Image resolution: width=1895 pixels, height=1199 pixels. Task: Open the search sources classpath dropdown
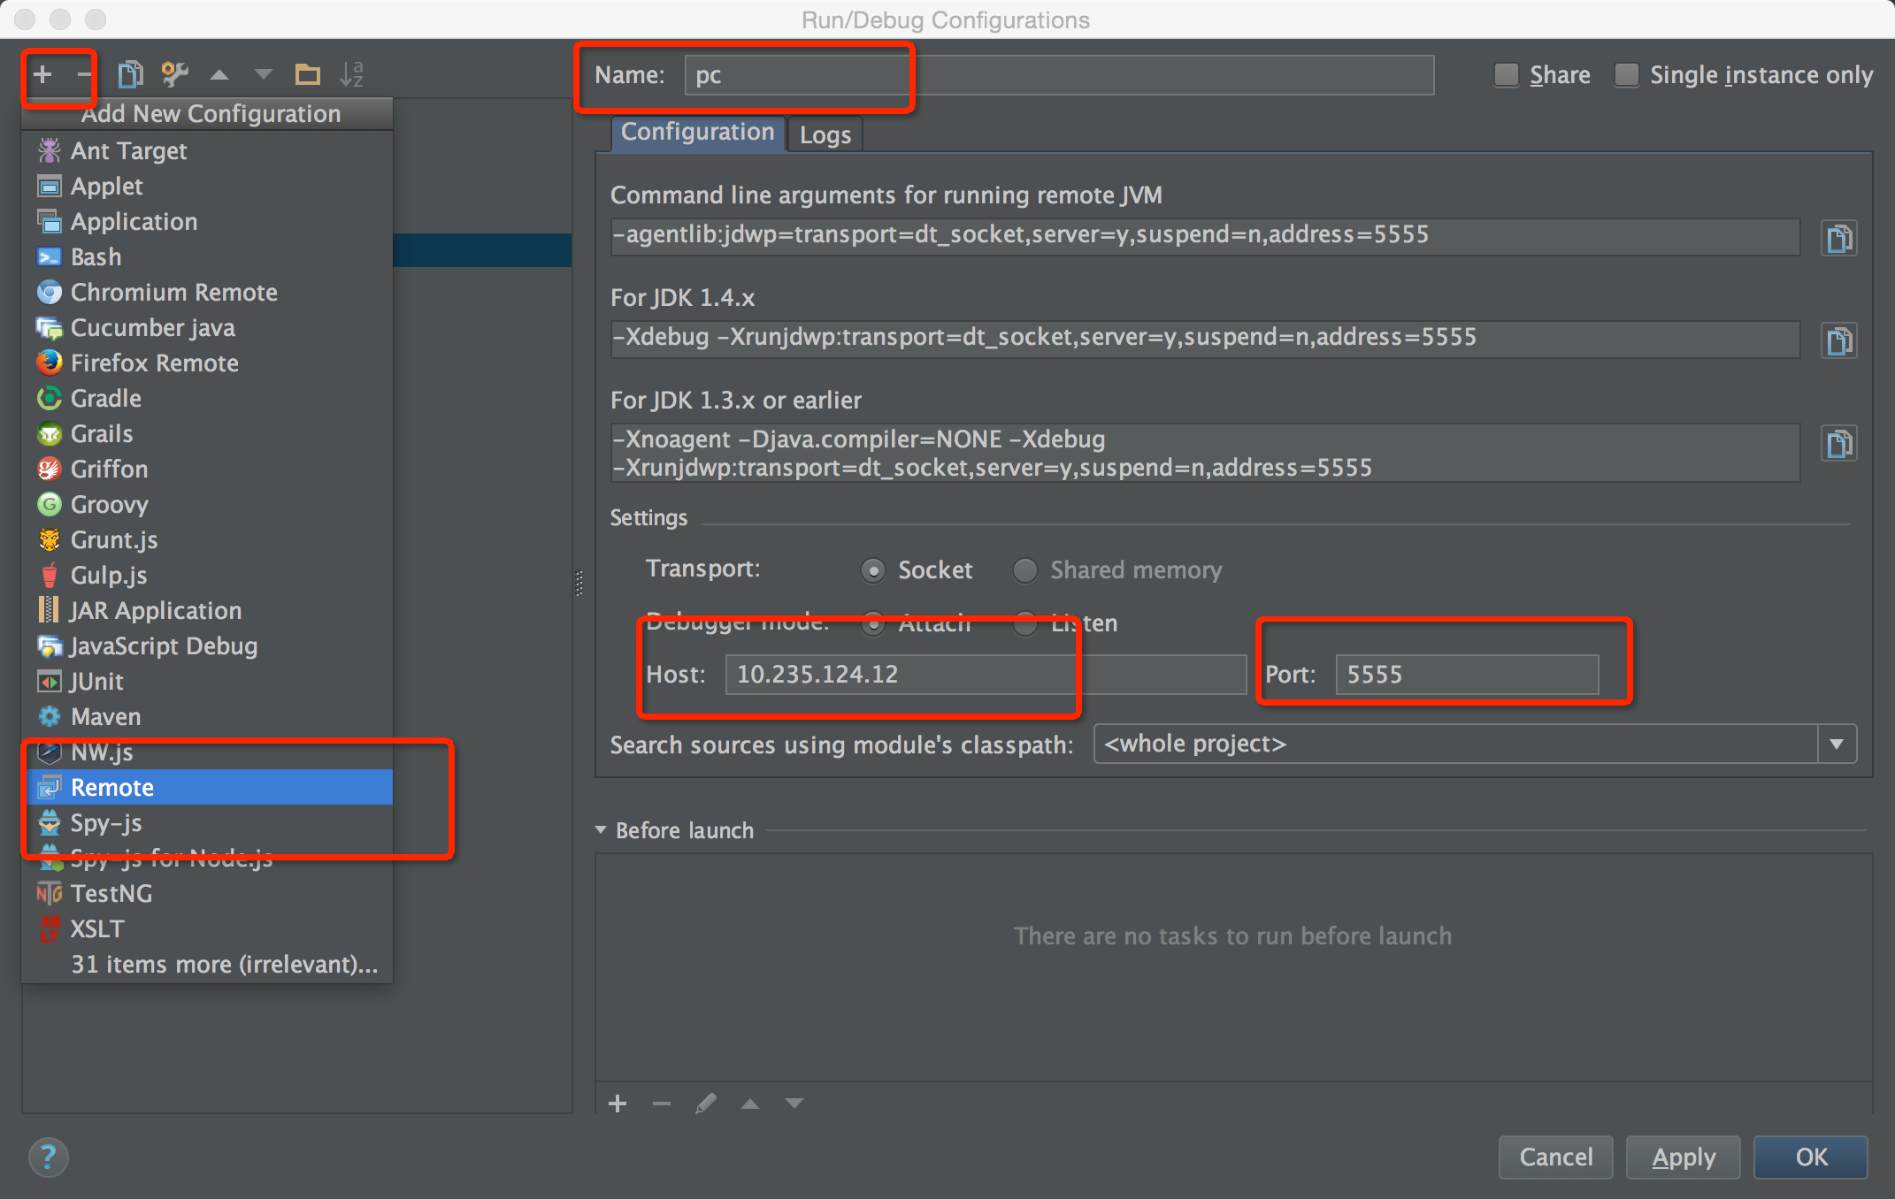pos(1846,744)
